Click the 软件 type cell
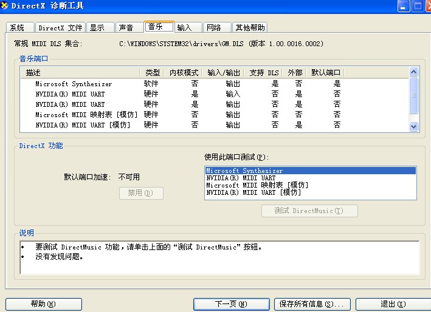The image size is (431, 312). coord(151,84)
